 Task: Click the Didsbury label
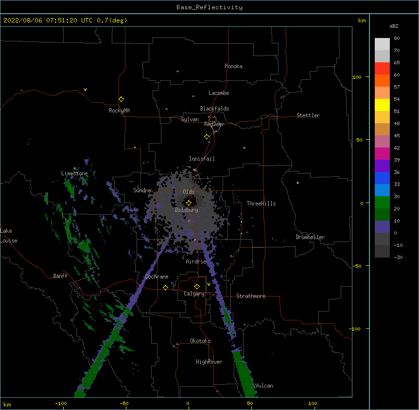187,210
